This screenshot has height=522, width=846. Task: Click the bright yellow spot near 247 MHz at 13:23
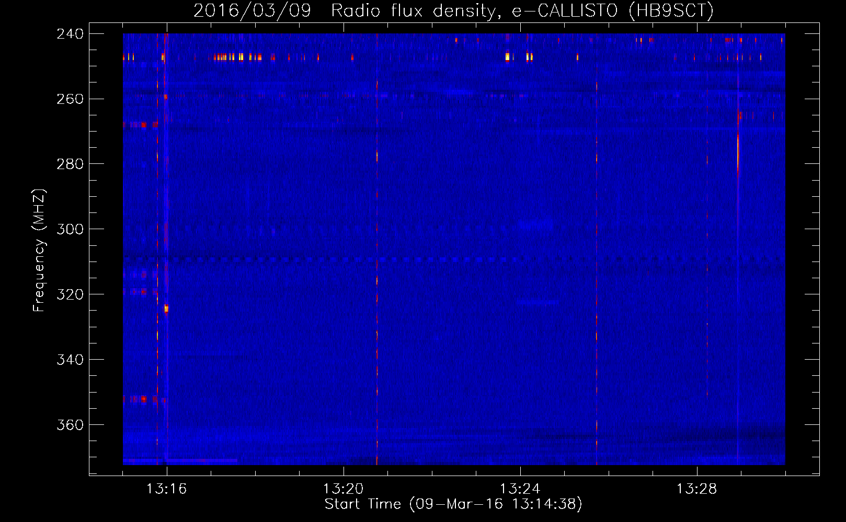click(507, 57)
